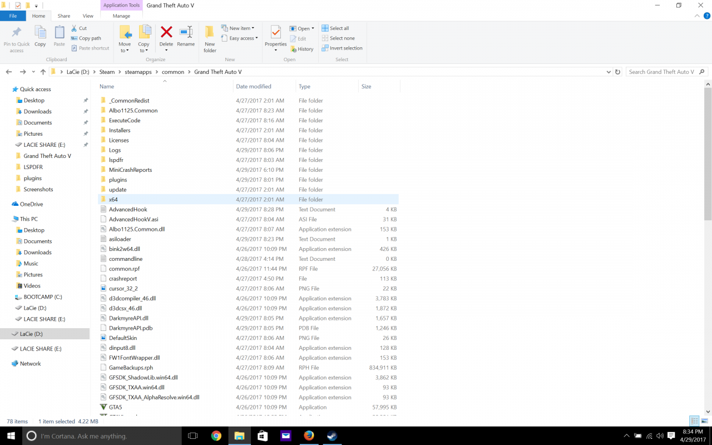Switch to the Share tab
Viewport: 712px width, 445px height.
coord(64,16)
